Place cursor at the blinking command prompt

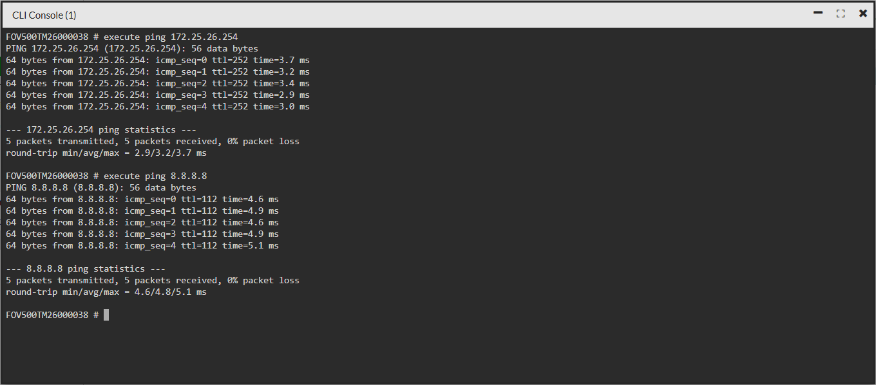[106, 315]
